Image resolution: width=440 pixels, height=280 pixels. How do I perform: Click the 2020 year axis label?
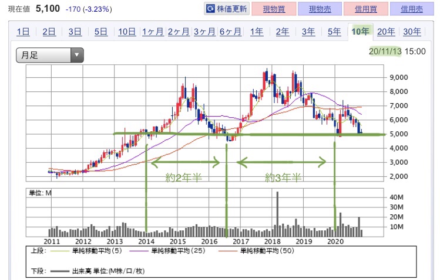(335, 241)
